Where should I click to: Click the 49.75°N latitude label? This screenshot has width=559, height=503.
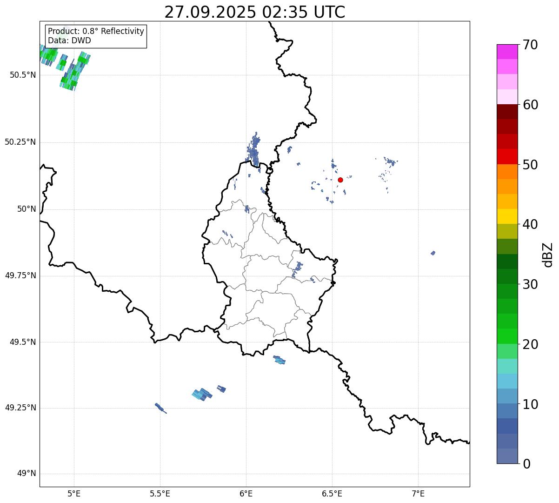(x=20, y=275)
